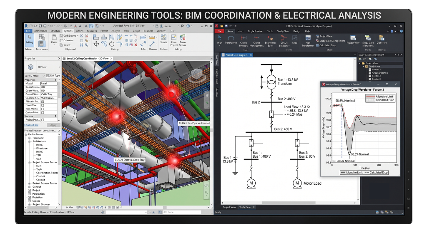Collapse the Architecture tree node
The image size is (427, 233).
30,141
